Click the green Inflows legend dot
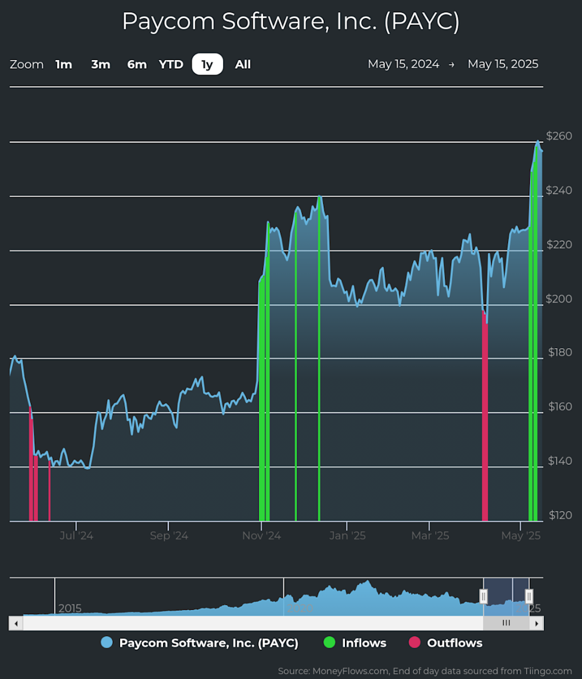 (330, 642)
